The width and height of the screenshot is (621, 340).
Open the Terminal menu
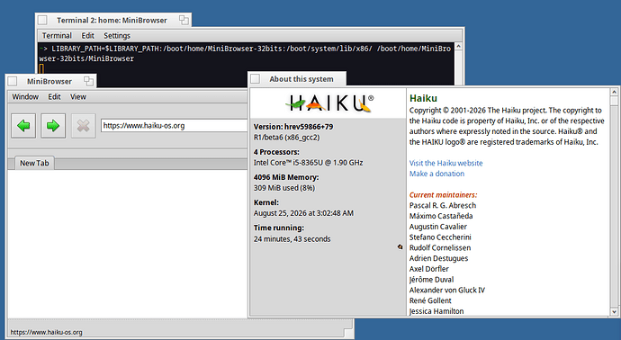click(57, 36)
